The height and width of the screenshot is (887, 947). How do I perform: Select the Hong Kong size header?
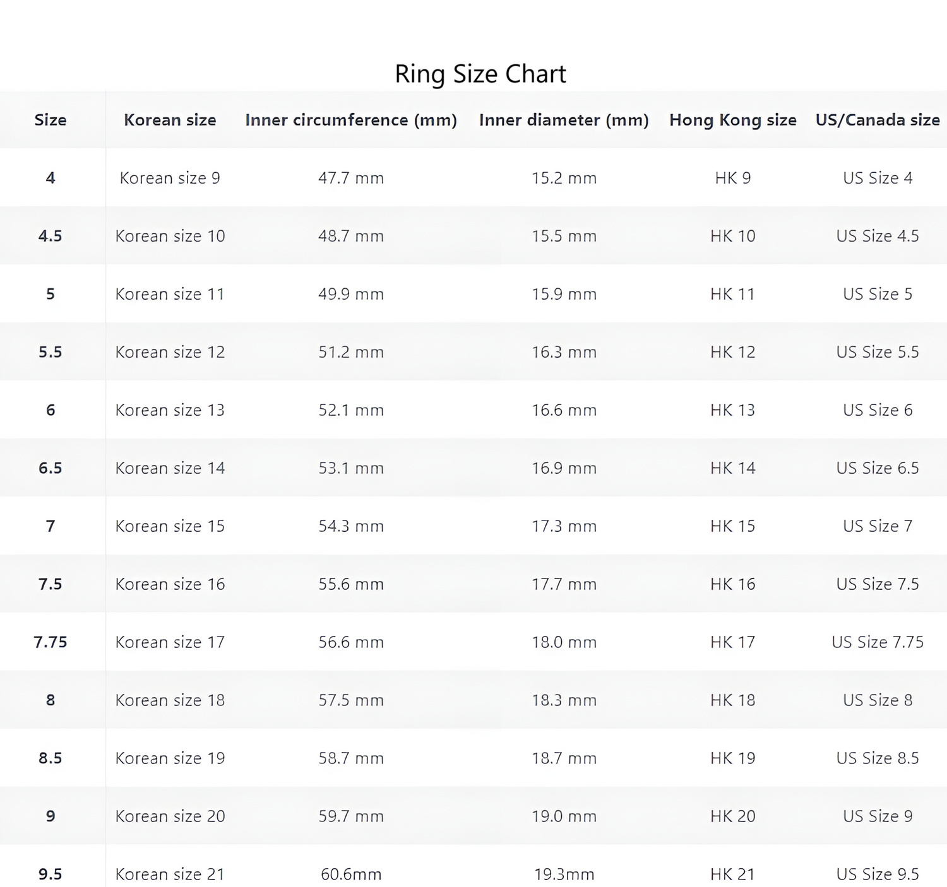tap(732, 120)
